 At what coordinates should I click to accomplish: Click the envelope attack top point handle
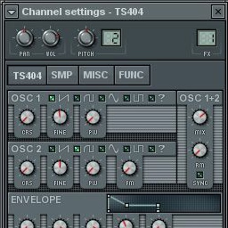109,196
